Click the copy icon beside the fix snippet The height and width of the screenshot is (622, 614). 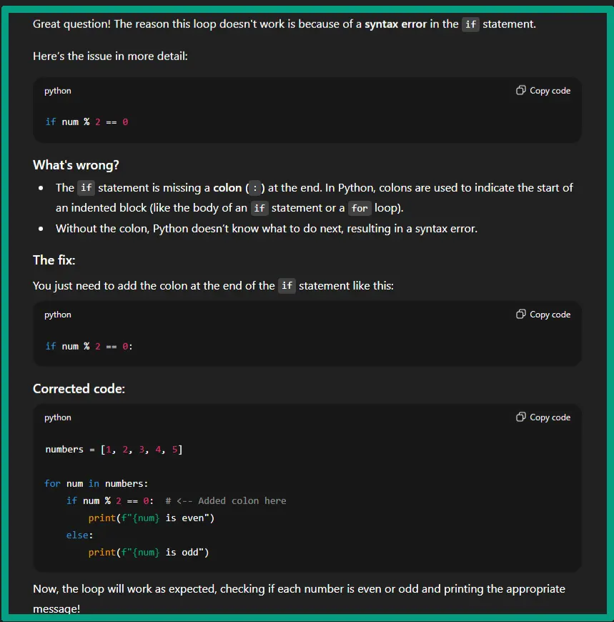(520, 315)
